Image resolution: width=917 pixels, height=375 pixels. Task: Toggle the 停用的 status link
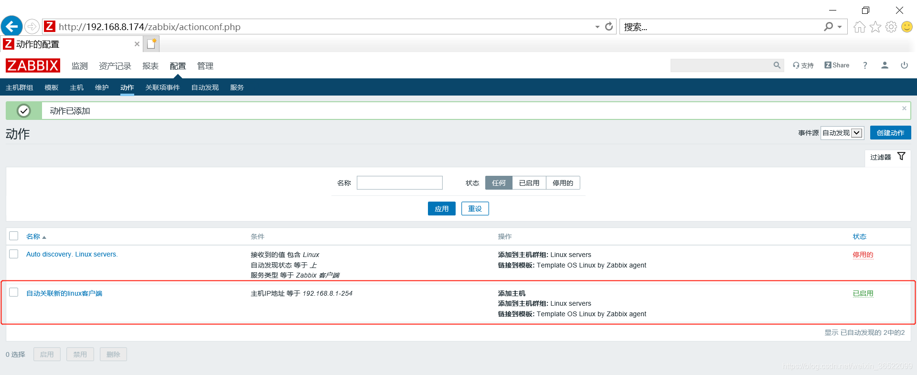click(863, 255)
